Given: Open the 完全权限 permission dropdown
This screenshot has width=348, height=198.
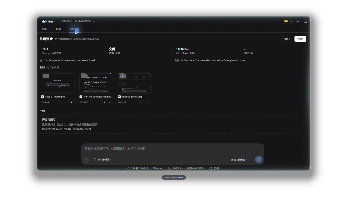Looking at the screenshot, I should (x=103, y=160).
